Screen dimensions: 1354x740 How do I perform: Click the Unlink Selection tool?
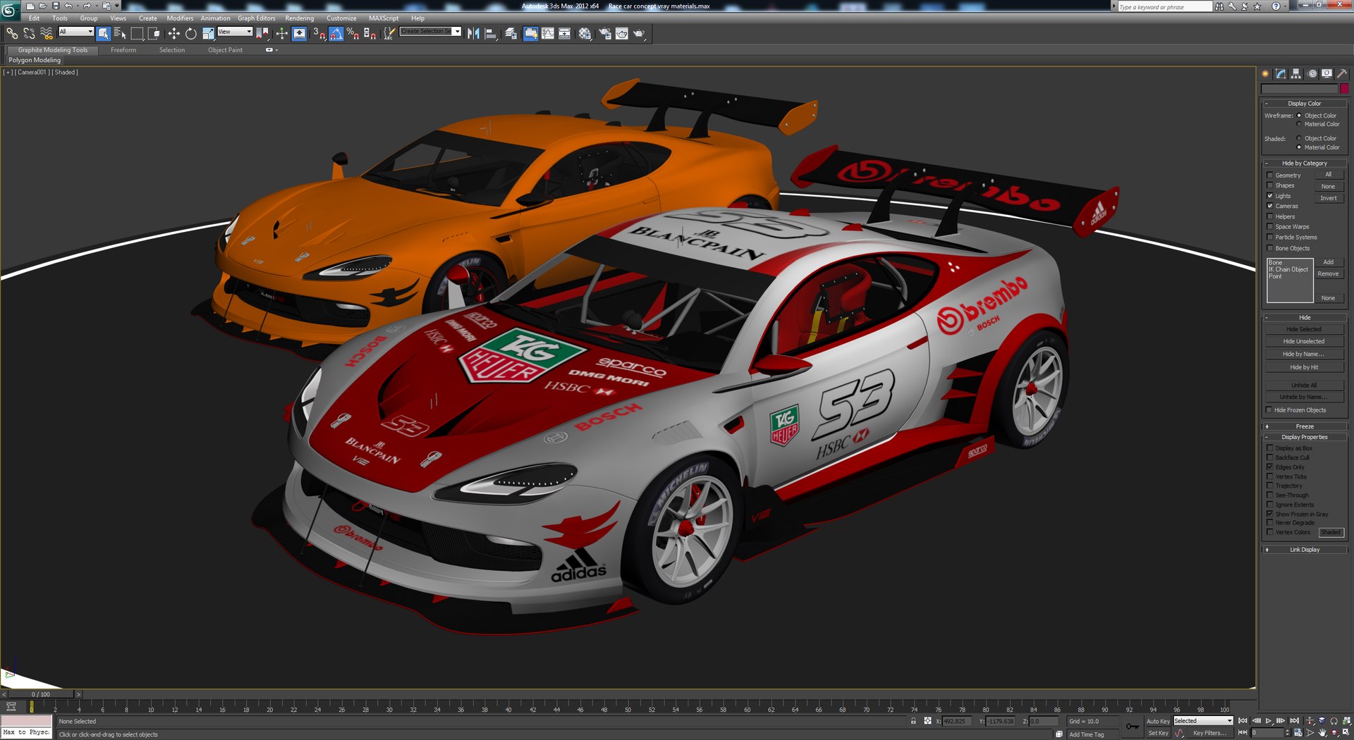tap(29, 33)
